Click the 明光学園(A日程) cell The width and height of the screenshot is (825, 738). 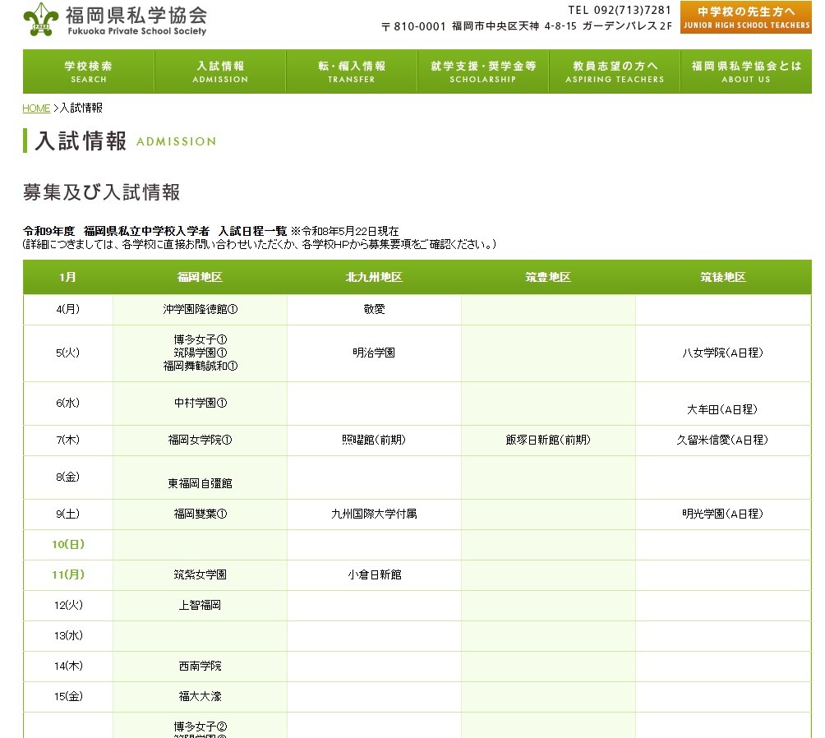click(x=723, y=514)
